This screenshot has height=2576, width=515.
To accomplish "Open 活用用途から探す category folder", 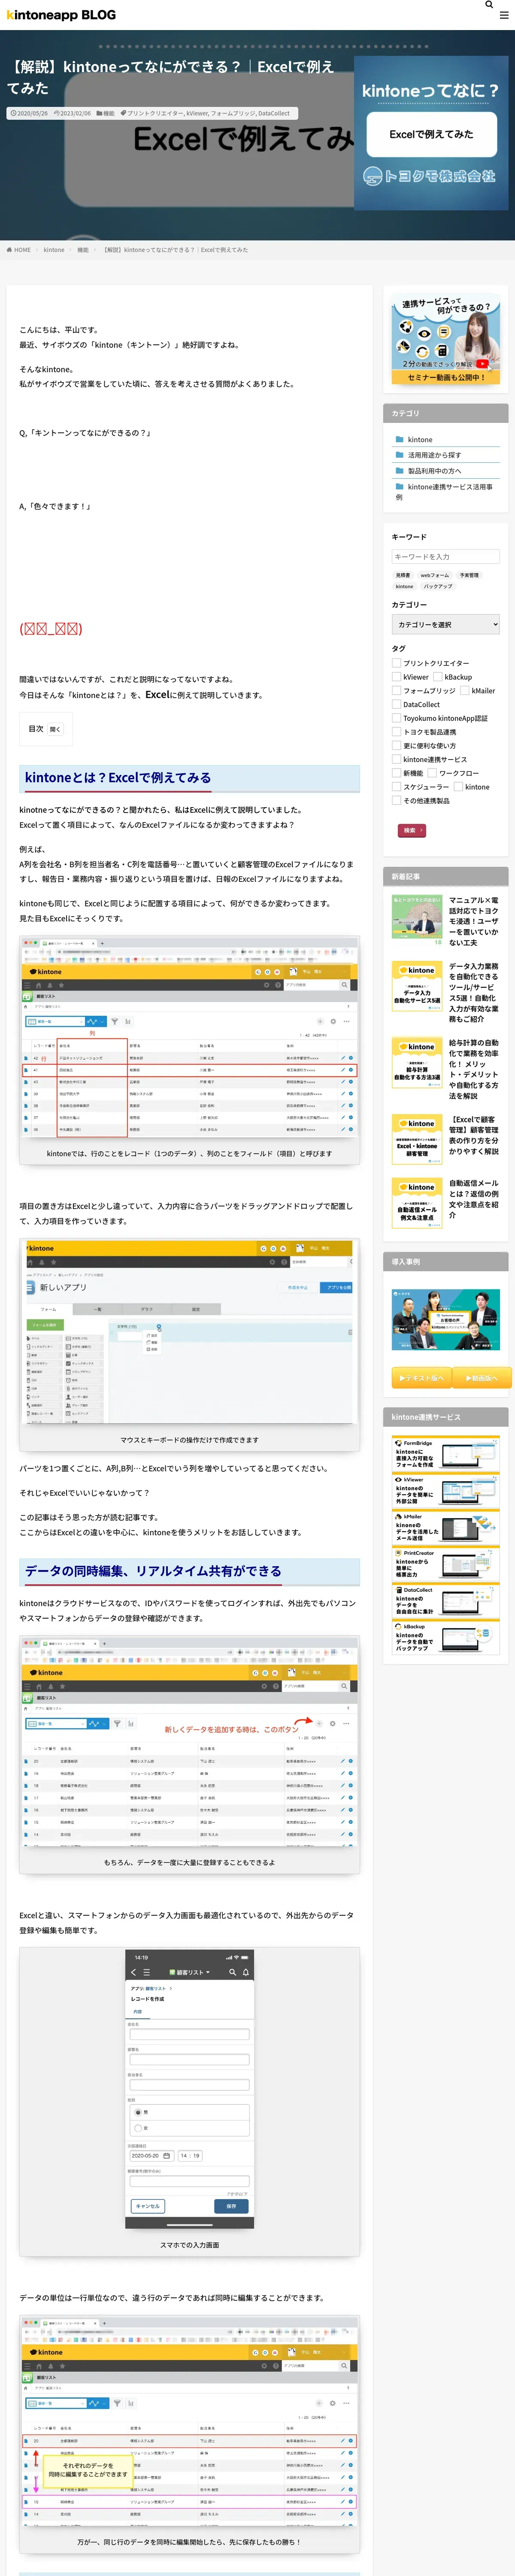I will [x=434, y=455].
